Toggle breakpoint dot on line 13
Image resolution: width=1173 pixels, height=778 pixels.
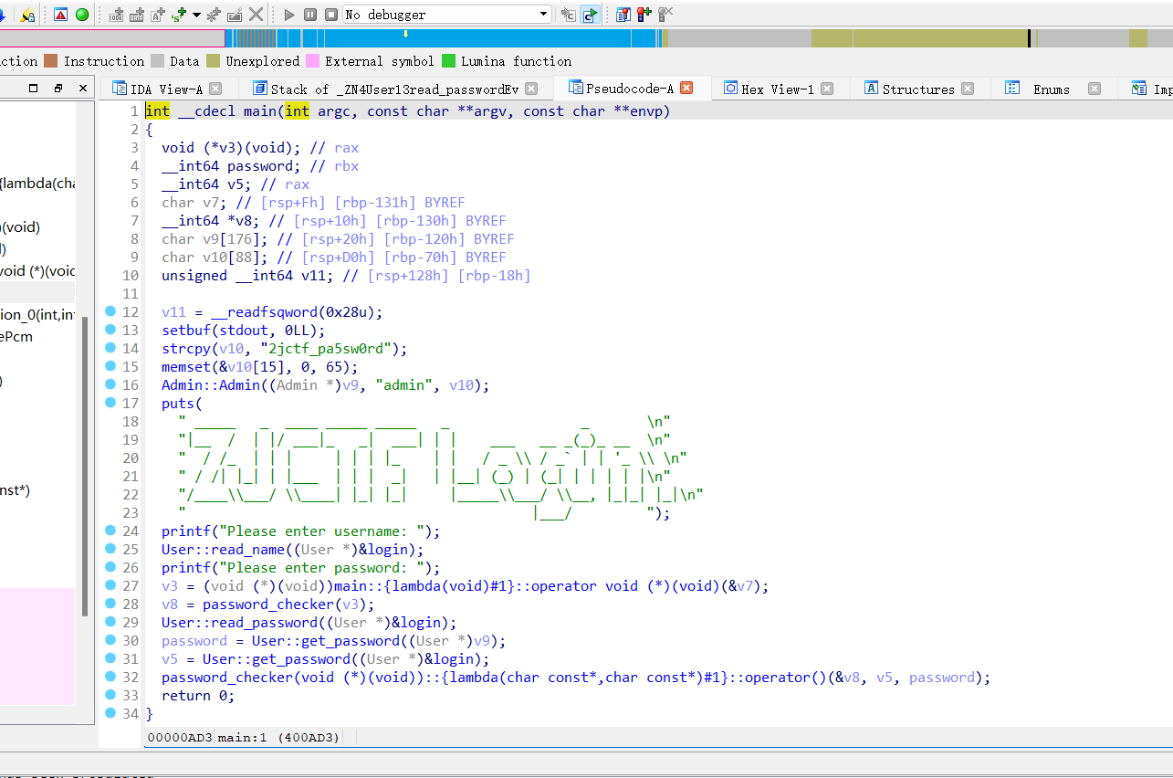click(110, 330)
